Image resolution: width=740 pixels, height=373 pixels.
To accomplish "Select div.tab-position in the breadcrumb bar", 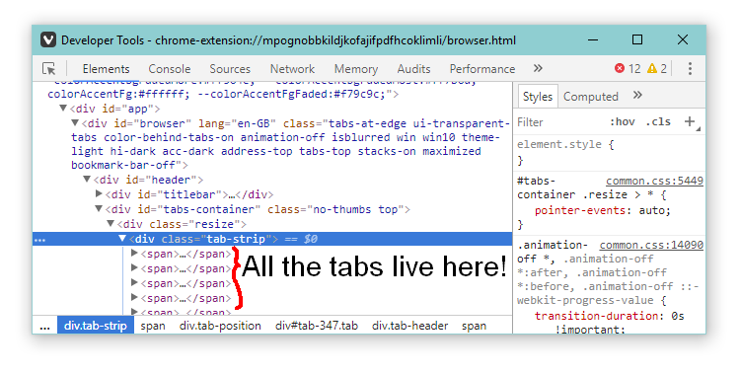I will click(x=220, y=326).
